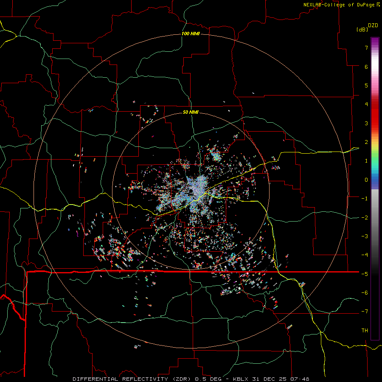Click the 100 NMI range ring label

point(191,34)
